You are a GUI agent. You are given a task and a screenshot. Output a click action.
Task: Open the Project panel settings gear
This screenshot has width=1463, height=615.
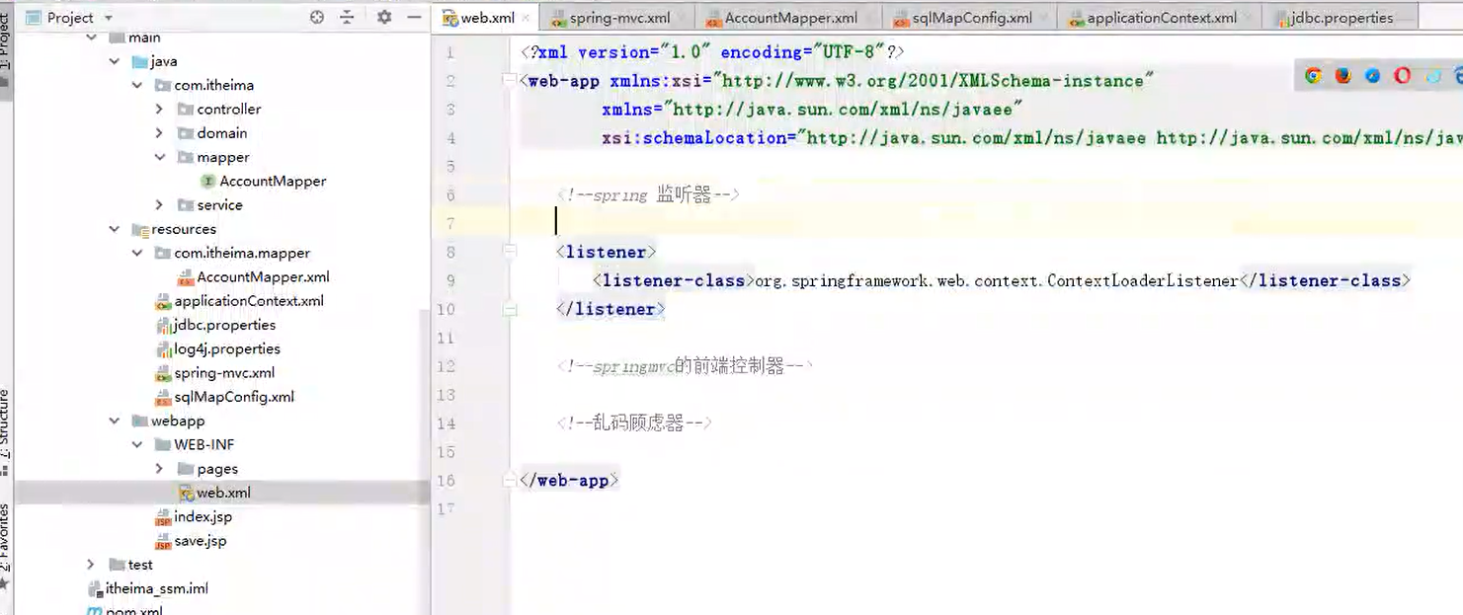[384, 17]
